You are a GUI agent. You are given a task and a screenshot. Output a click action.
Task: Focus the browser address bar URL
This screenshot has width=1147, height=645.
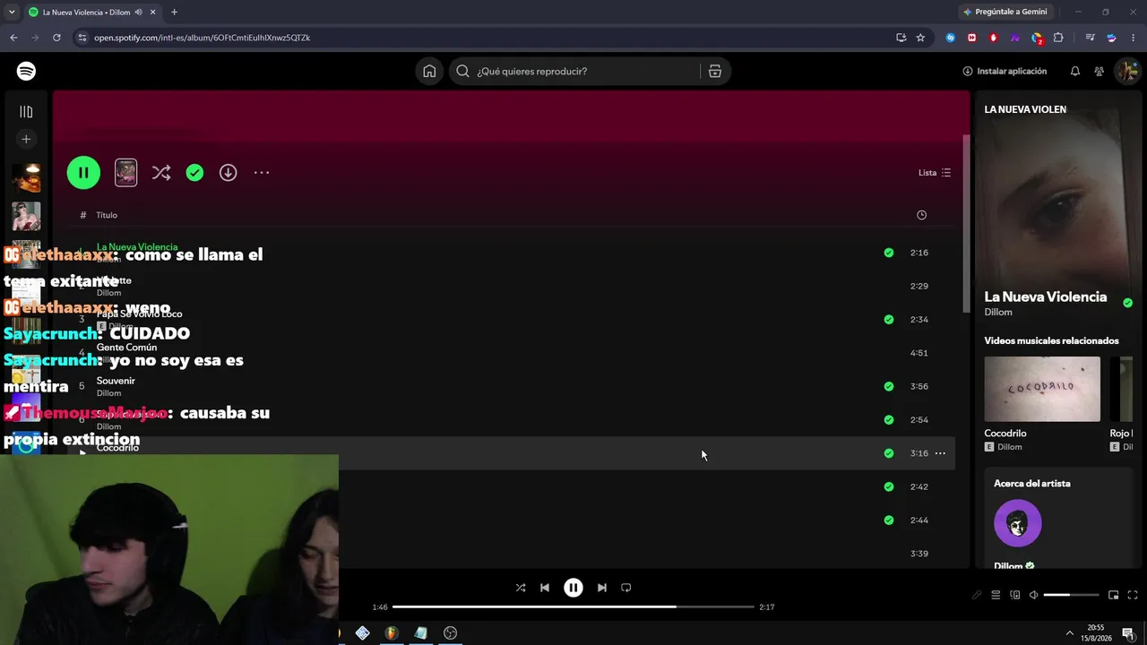coord(203,38)
